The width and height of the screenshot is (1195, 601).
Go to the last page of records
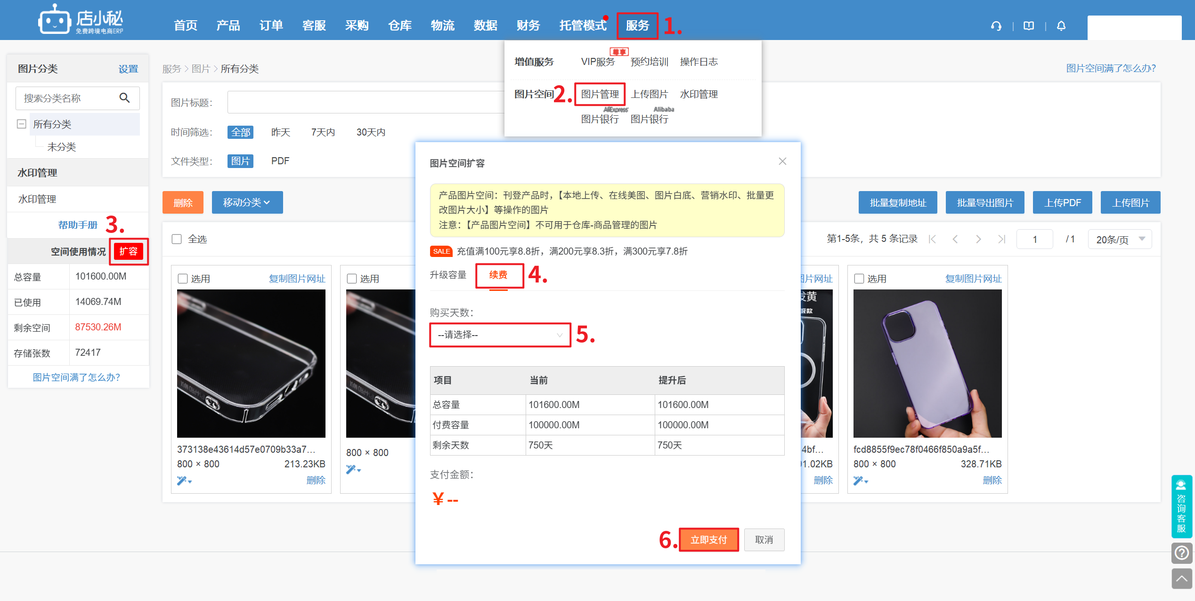[1001, 239]
